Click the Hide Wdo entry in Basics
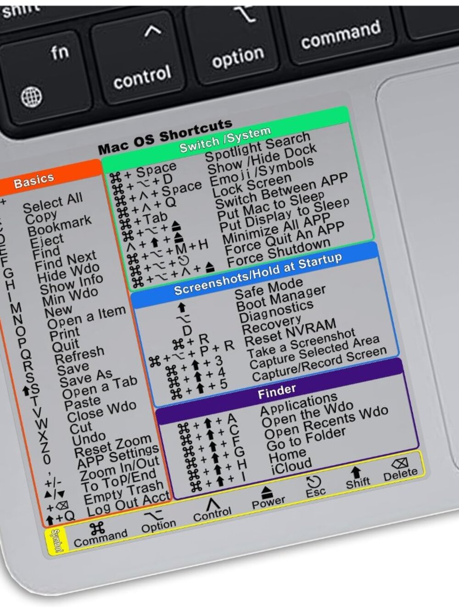Screen dimensions: 459x613 [x=69, y=273]
